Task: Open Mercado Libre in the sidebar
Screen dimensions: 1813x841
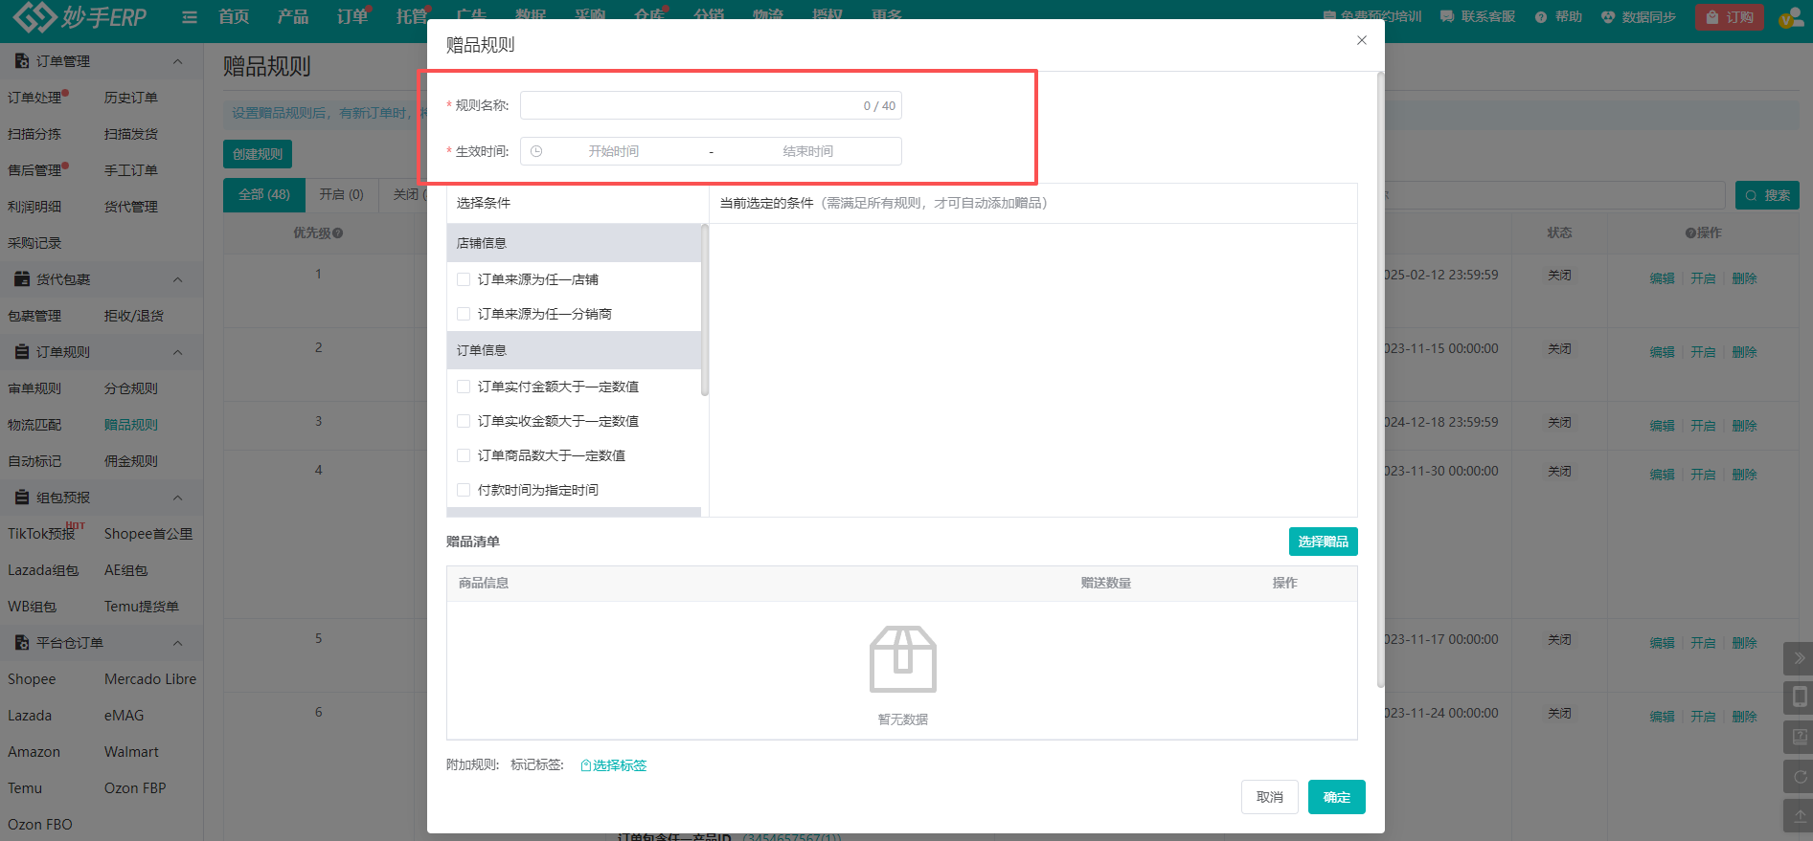Action: pos(150,679)
